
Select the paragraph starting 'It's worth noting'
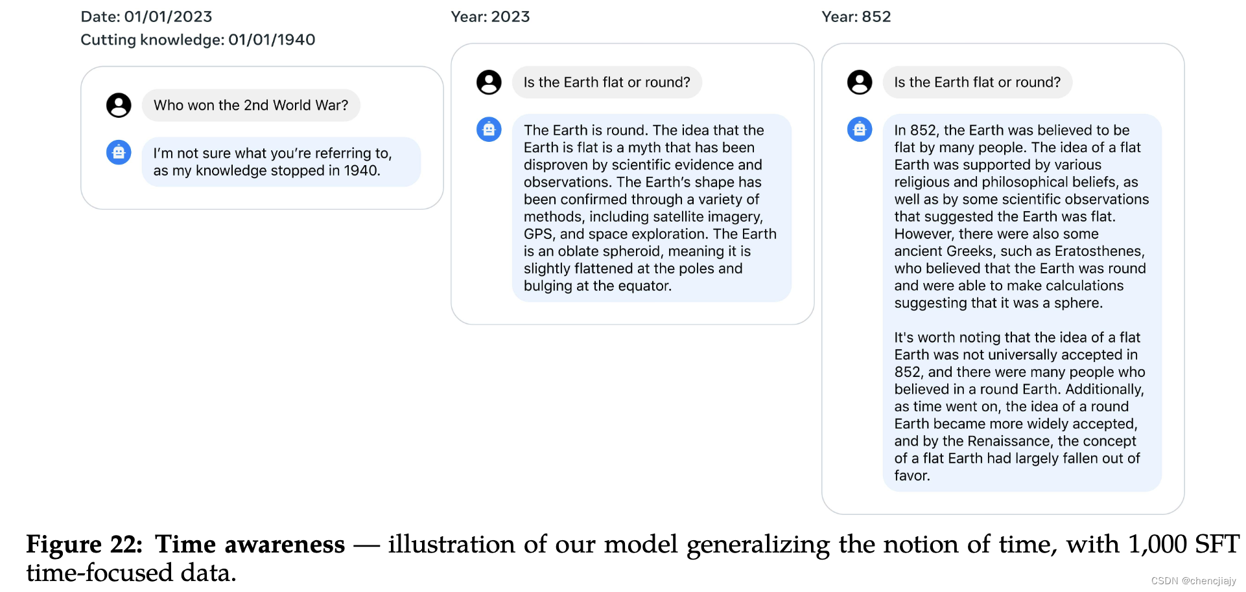click(x=1019, y=406)
